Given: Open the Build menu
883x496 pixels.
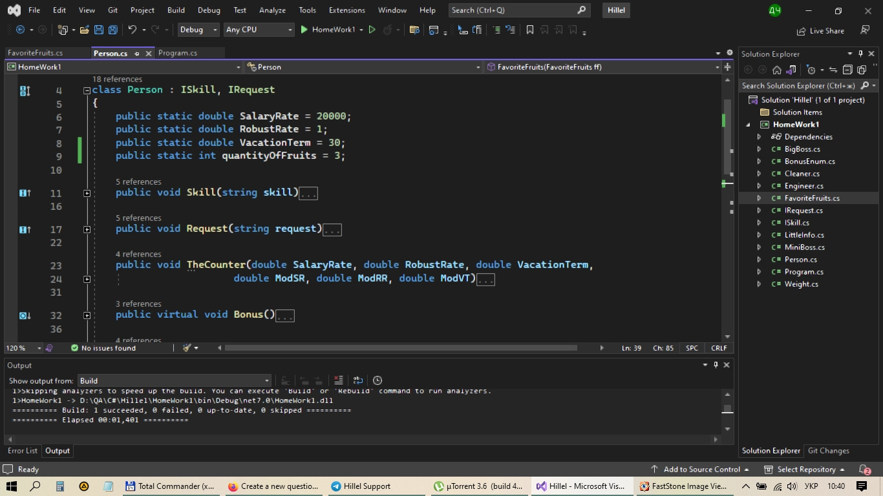Looking at the screenshot, I should [176, 10].
